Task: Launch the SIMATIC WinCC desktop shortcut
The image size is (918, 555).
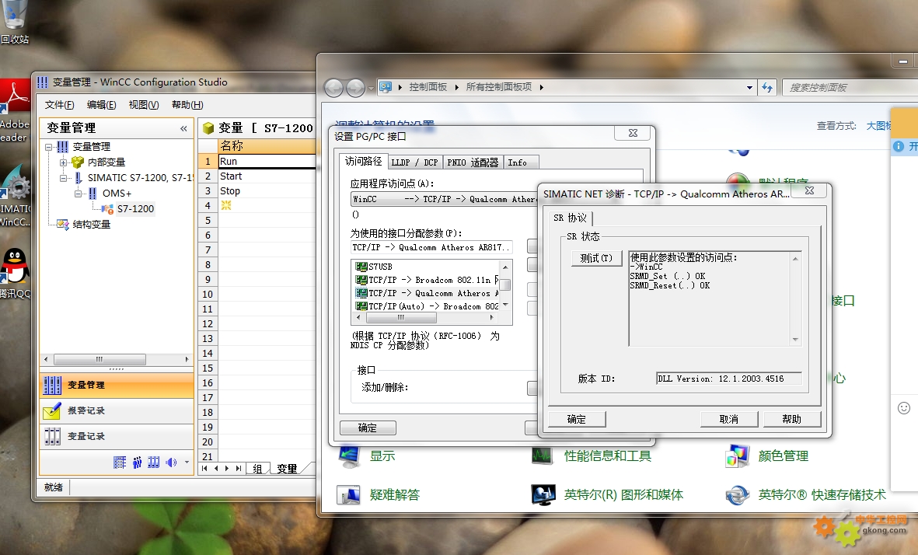Action: coord(14,196)
